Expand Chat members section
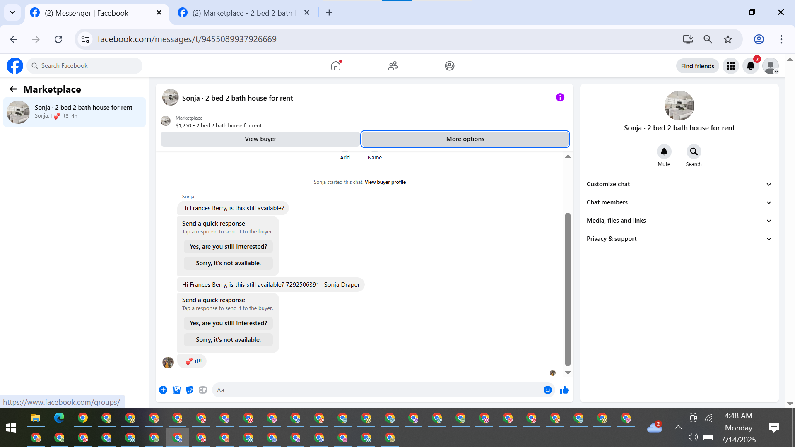The image size is (795, 447). click(679, 202)
